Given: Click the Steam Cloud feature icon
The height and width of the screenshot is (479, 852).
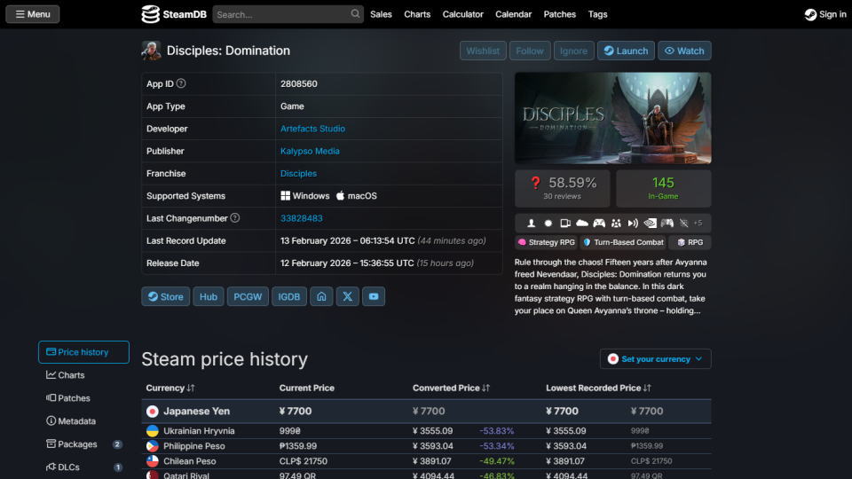Looking at the screenshot, I should (582, 223).
